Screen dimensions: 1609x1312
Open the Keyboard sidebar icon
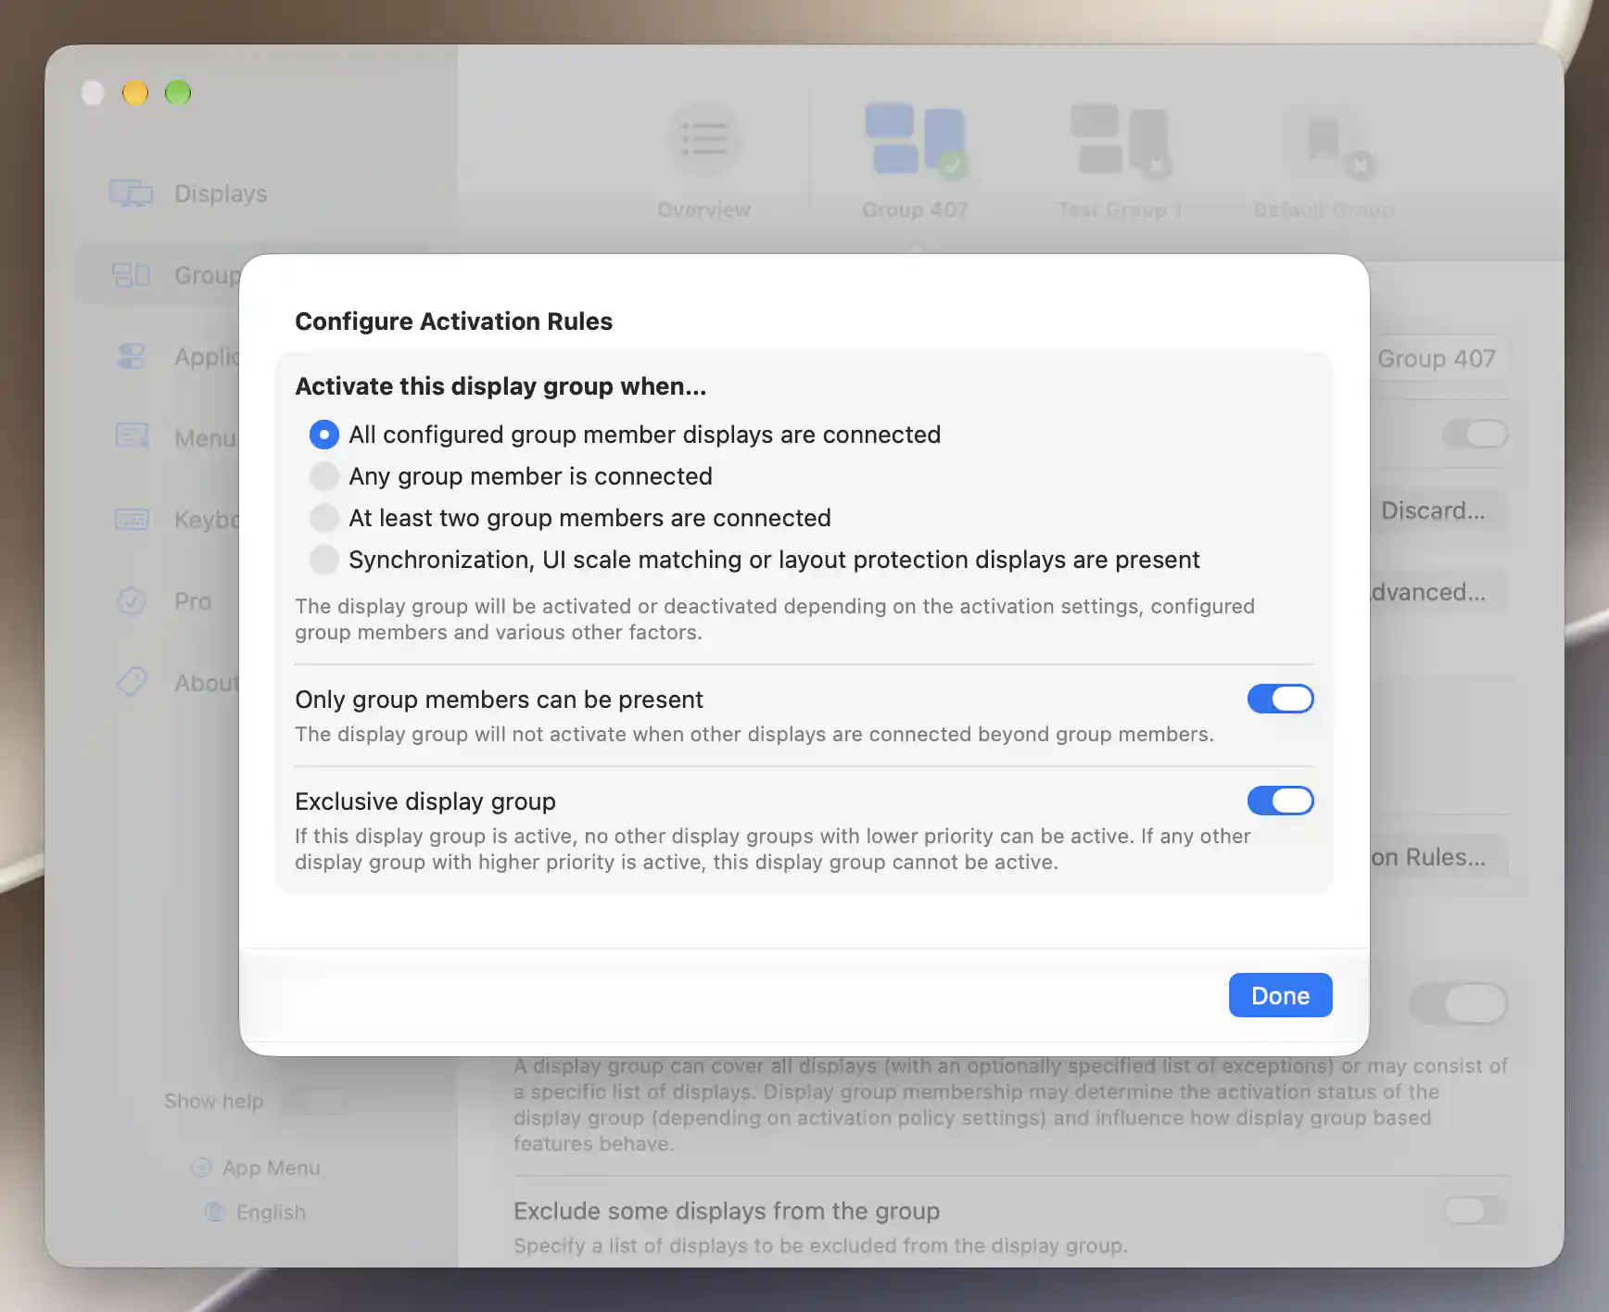click(x=132, y=519)
